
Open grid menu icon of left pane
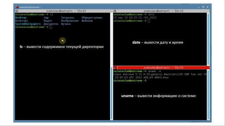(x=17, y=11)
